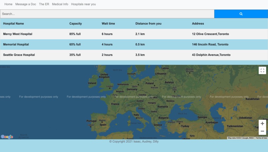268x152 pixels.
Task: Click France label on map
Action: (115, 104)
